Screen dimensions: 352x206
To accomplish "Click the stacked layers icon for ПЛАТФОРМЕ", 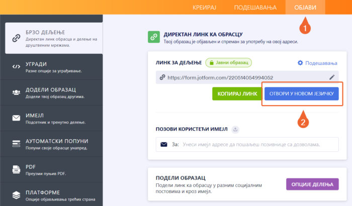I will coord(16,195).
